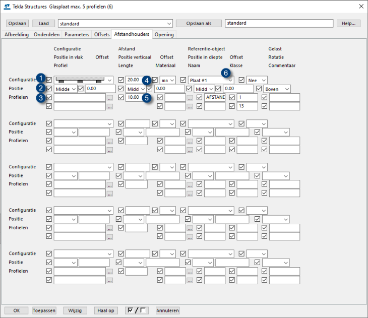Toggle checkbox left of the Nee dropdown

pyautogui.click(x=242, y=80)
